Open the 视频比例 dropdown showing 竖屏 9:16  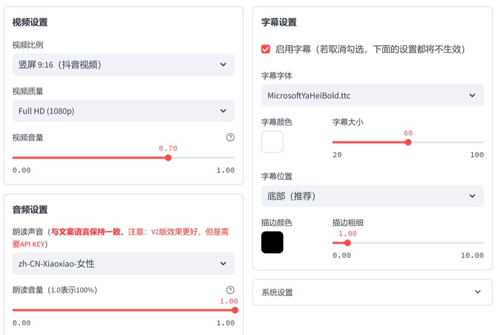(123, 64)
